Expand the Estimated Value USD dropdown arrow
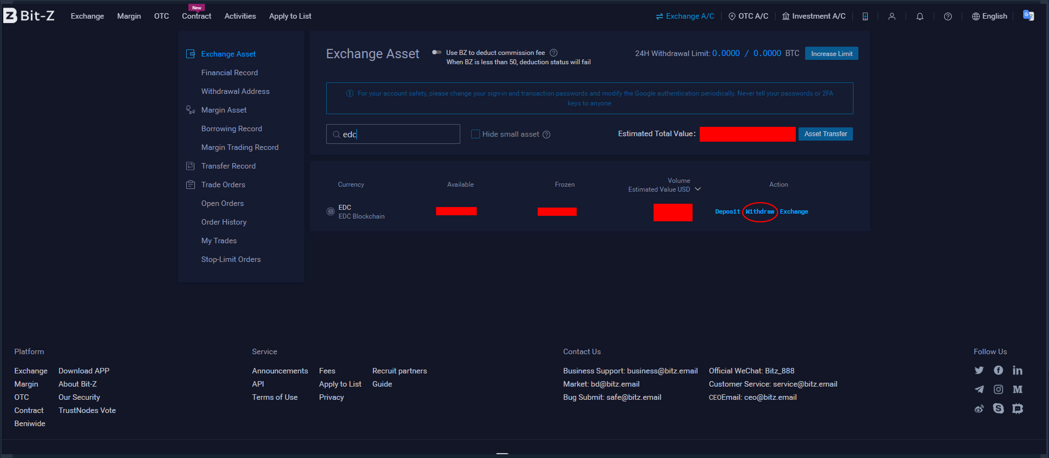The height and width of the screenshot is (458, 1049). 698,189
